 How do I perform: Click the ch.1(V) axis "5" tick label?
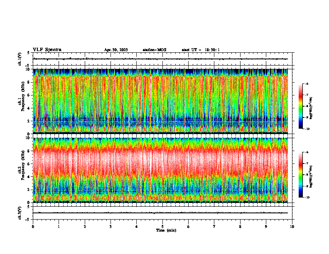point(29,53)
